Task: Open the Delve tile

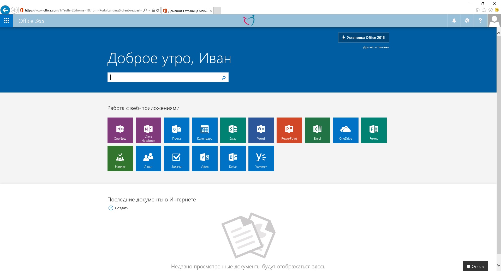Action: pos(233,158)
